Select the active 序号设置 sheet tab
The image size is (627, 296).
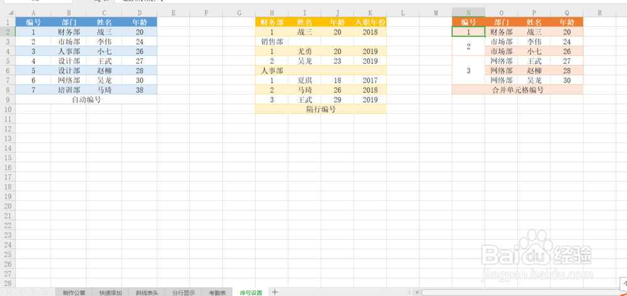(x=251, y=293)
